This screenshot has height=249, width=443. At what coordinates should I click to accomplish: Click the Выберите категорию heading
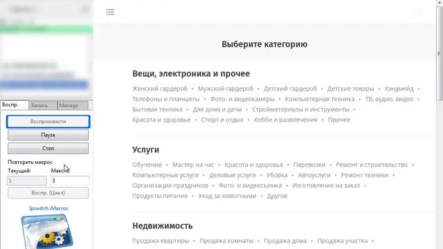tap(264, 44)
